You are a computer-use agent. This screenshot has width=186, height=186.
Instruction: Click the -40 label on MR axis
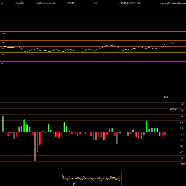point(182,146)
